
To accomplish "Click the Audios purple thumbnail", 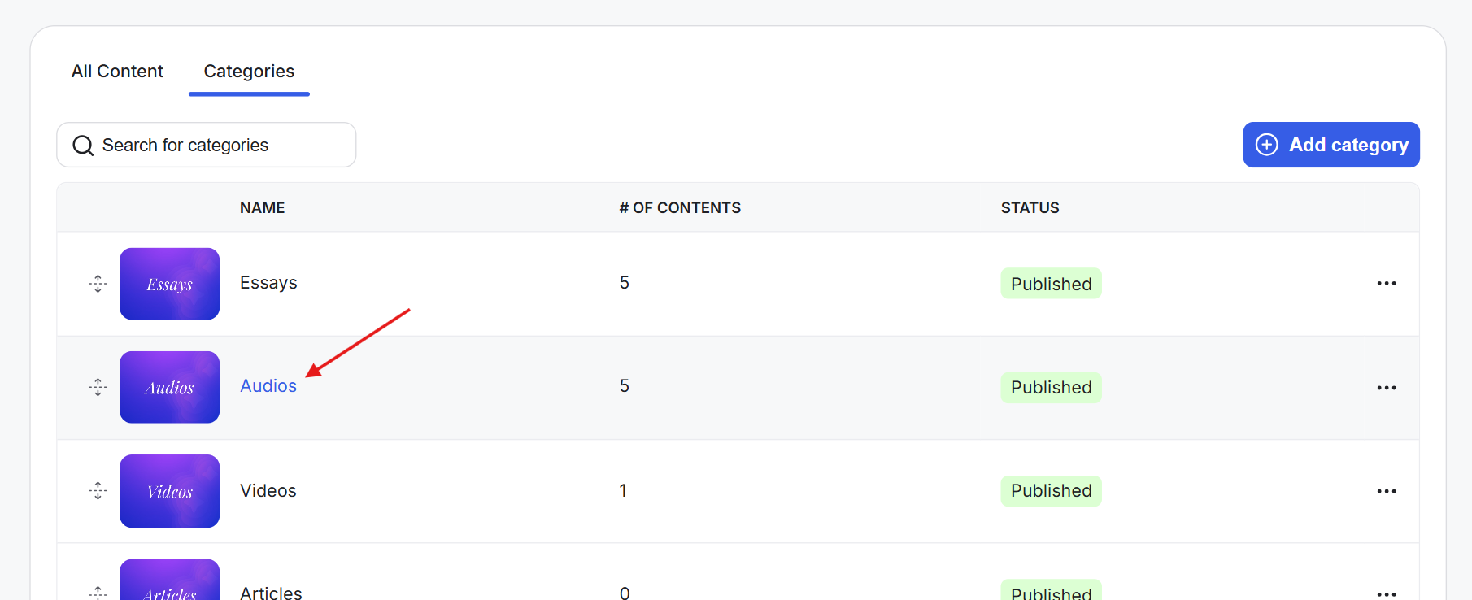I will [169, 387].
